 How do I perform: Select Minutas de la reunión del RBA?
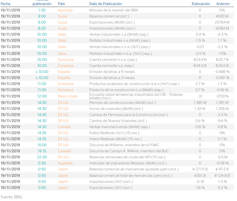click(x=113, y=10)
